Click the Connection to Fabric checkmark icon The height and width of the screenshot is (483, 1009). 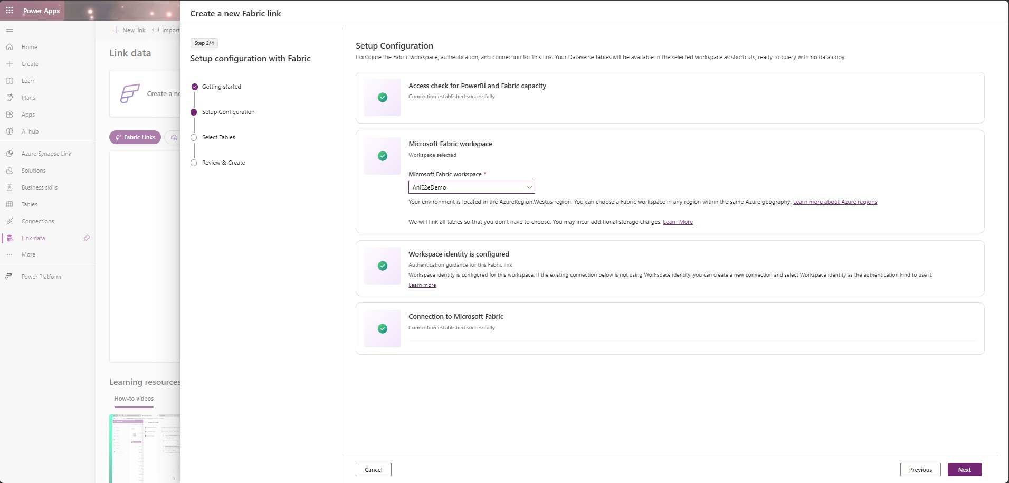(383, 328)
